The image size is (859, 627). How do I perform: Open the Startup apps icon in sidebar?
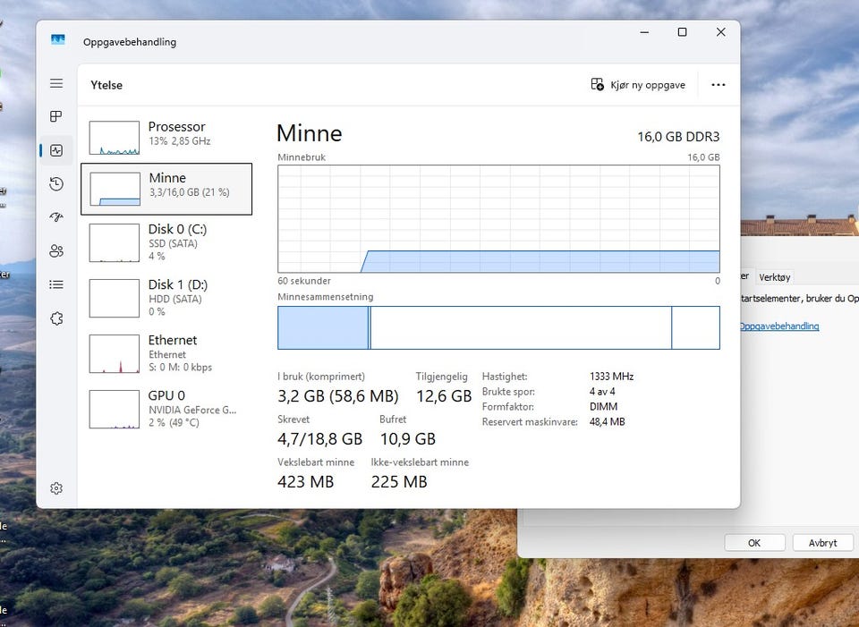point(56,217)
